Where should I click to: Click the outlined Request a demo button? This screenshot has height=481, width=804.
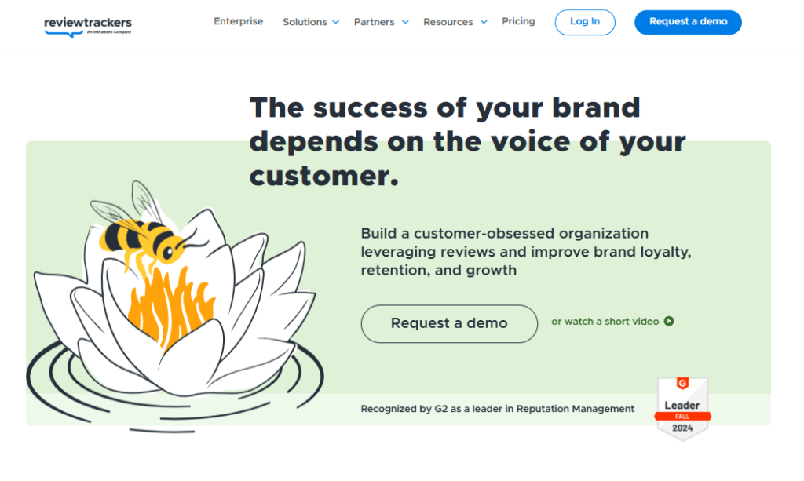pos(449,323)
